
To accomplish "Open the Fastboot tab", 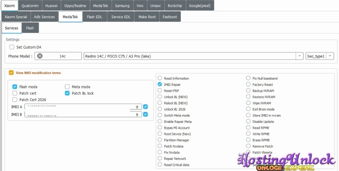I will [x=170, y=17].
